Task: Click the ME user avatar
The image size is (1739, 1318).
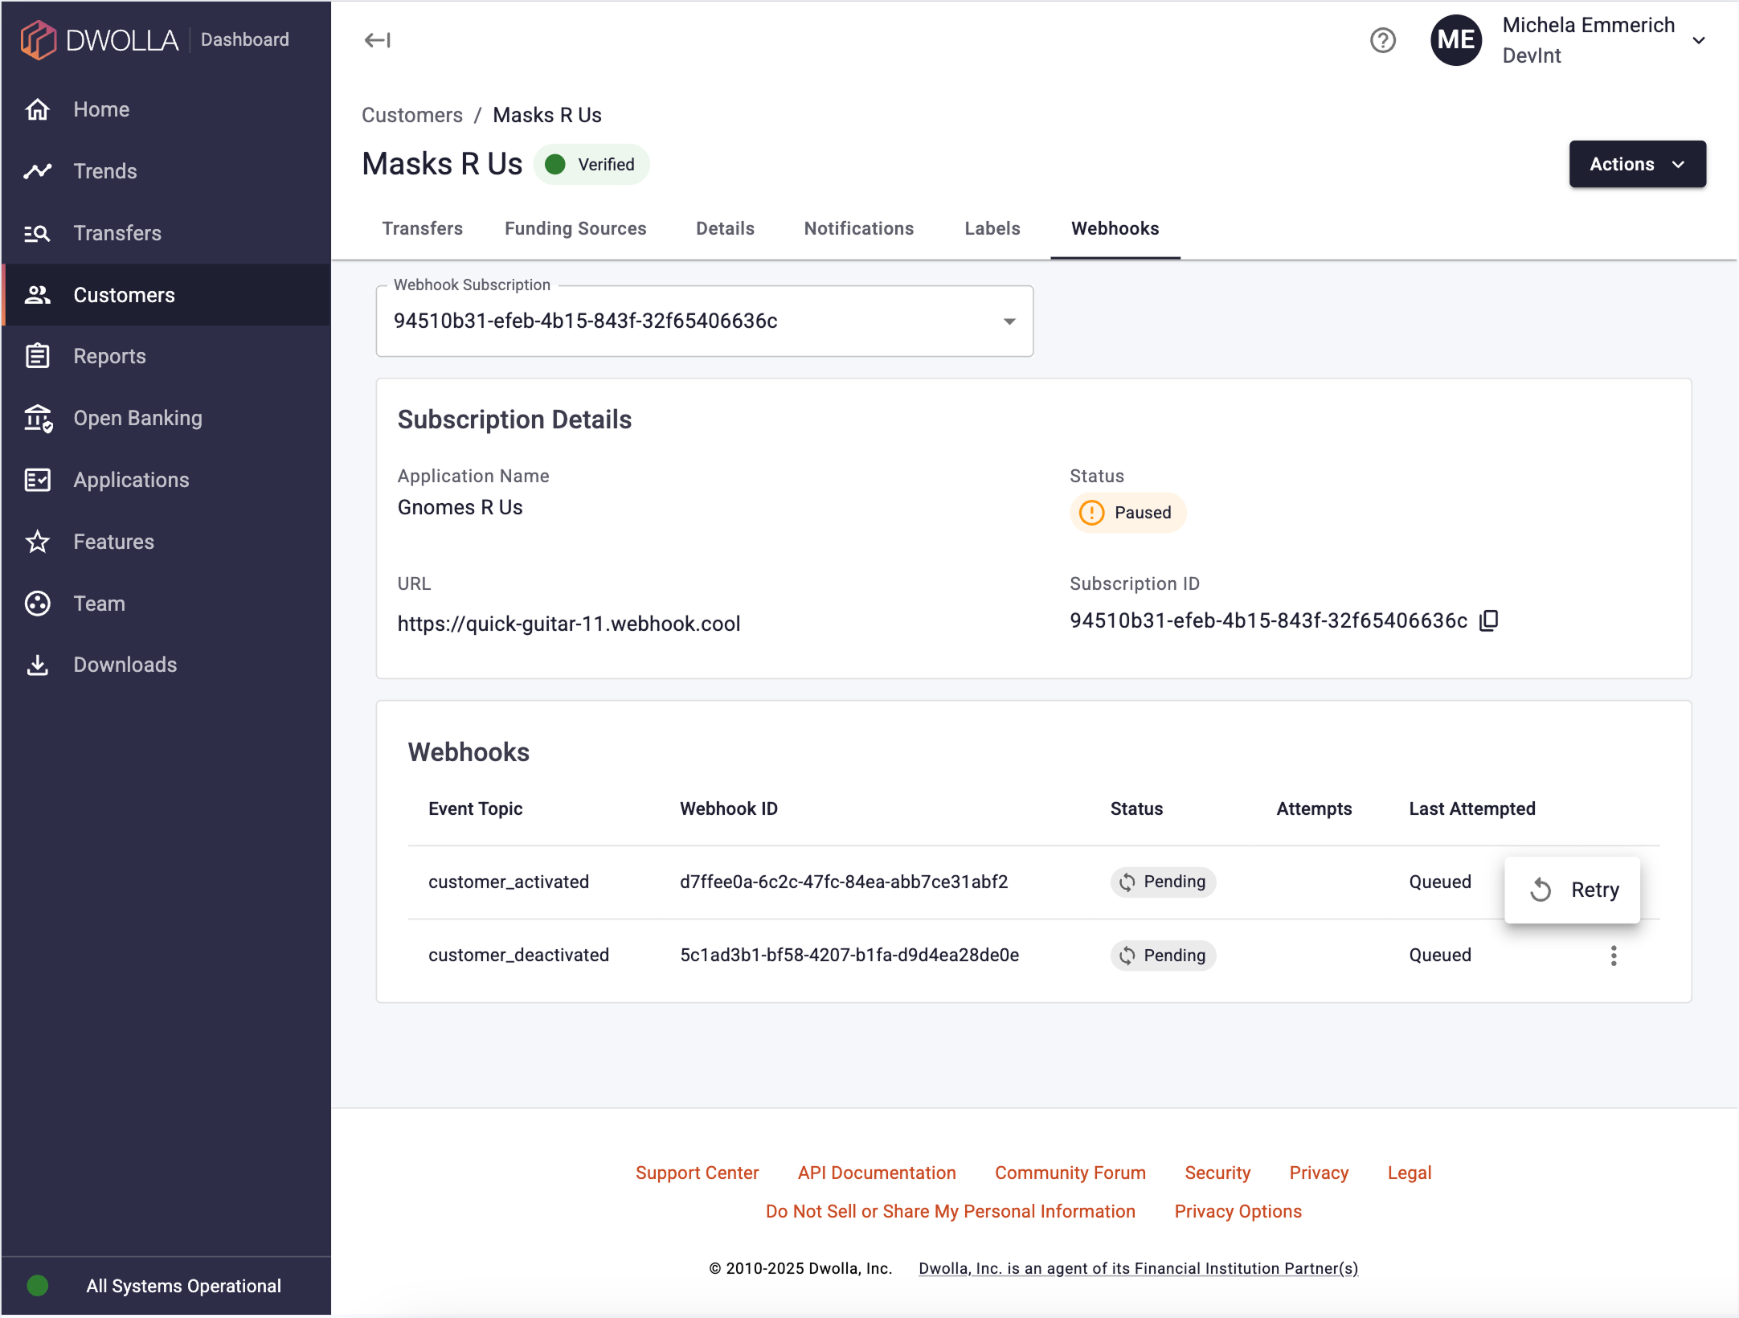Action: click(x=1456, y=40)
